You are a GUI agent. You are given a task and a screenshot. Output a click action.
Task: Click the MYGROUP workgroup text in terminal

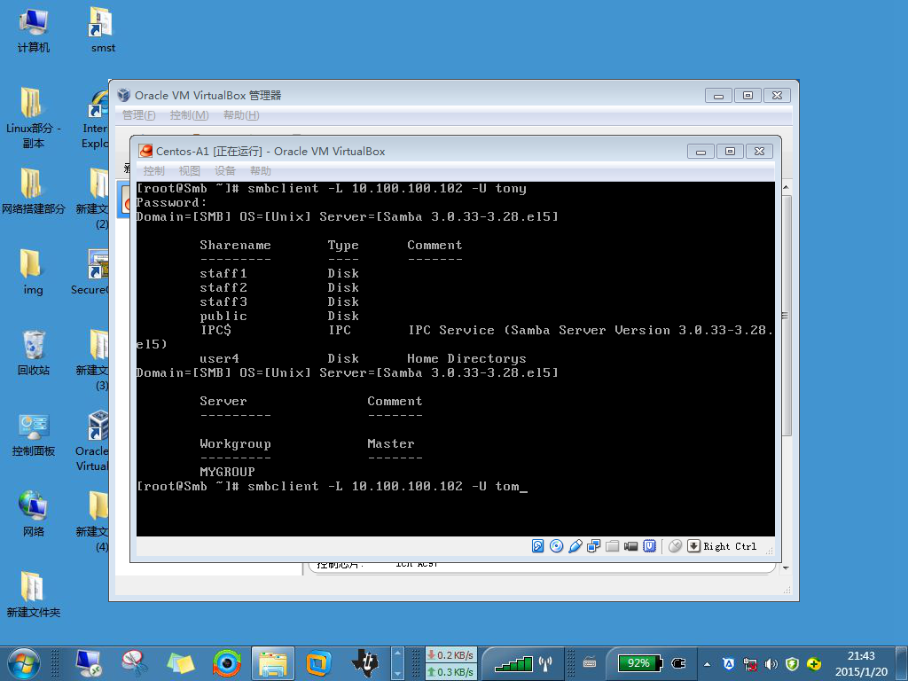(x=227, y=472)
